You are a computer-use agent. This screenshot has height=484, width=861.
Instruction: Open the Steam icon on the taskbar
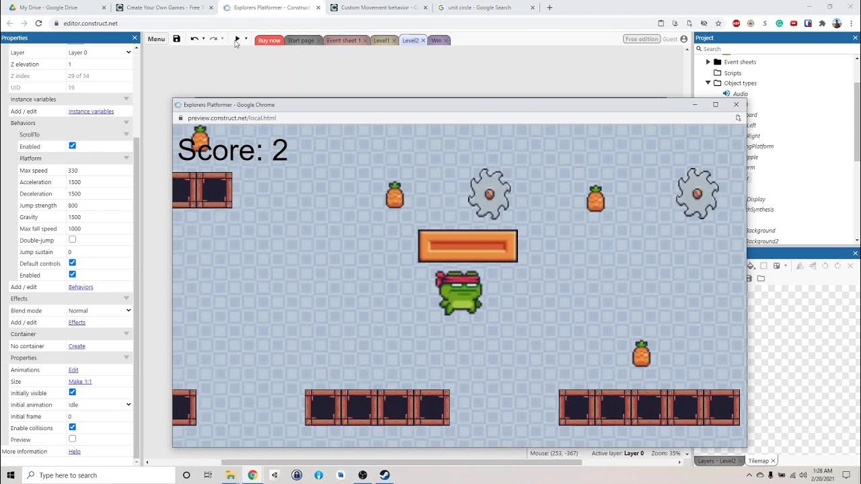pyautogui.click(x=384, y=475)
